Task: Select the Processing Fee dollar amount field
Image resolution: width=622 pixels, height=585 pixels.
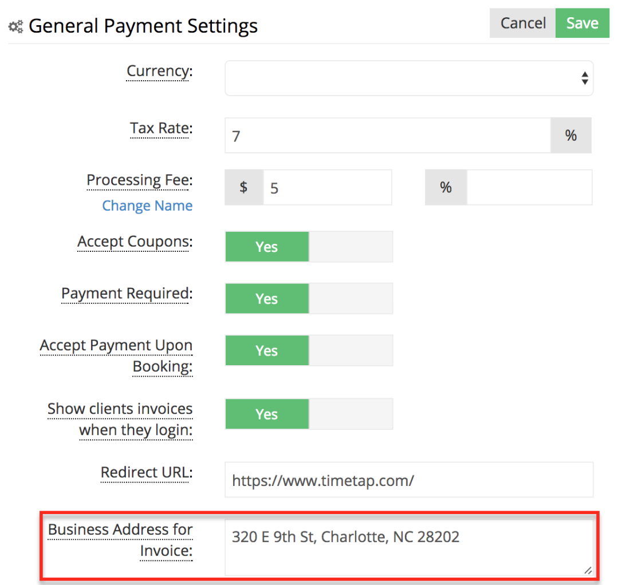Action: click(326, 187)
